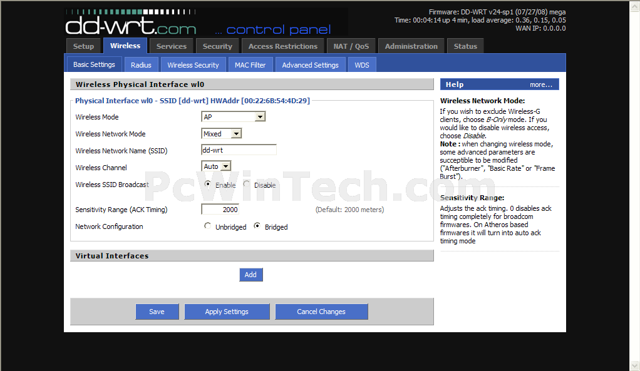
Task: Click the Firmware version text
Action: (x=497, y=13)
